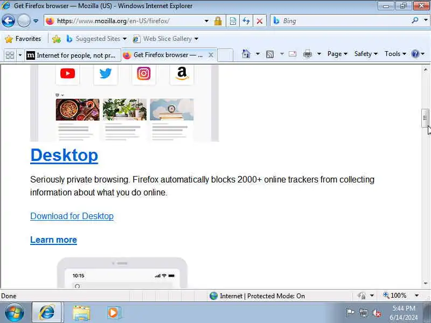
Task: Expand the Print options dropdown arrow
Action: click(319, 54)
